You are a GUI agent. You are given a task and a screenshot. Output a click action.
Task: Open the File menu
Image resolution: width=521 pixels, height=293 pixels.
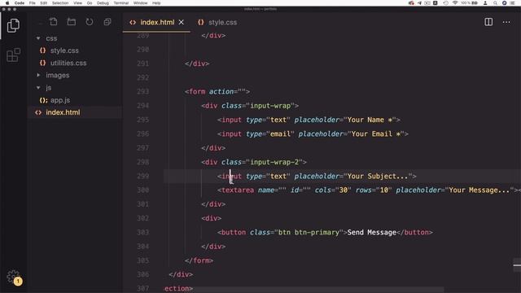(33, 3)
